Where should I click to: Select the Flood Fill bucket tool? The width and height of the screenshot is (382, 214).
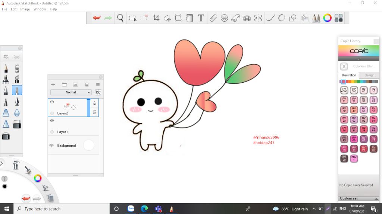pyautogui.click(x=189, y=18)
